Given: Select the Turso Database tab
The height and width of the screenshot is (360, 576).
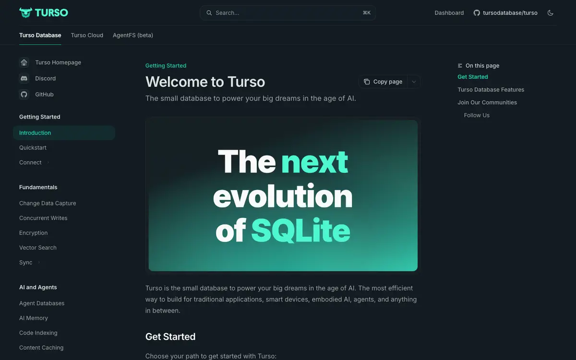Looking at the screenshot, I should tap(40, 35).
